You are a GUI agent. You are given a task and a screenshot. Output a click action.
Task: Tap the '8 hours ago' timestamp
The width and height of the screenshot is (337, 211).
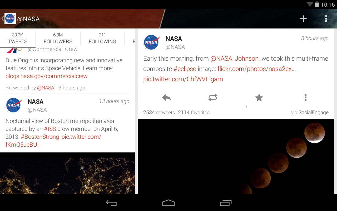pyautogui.click(x=315, y=38)
